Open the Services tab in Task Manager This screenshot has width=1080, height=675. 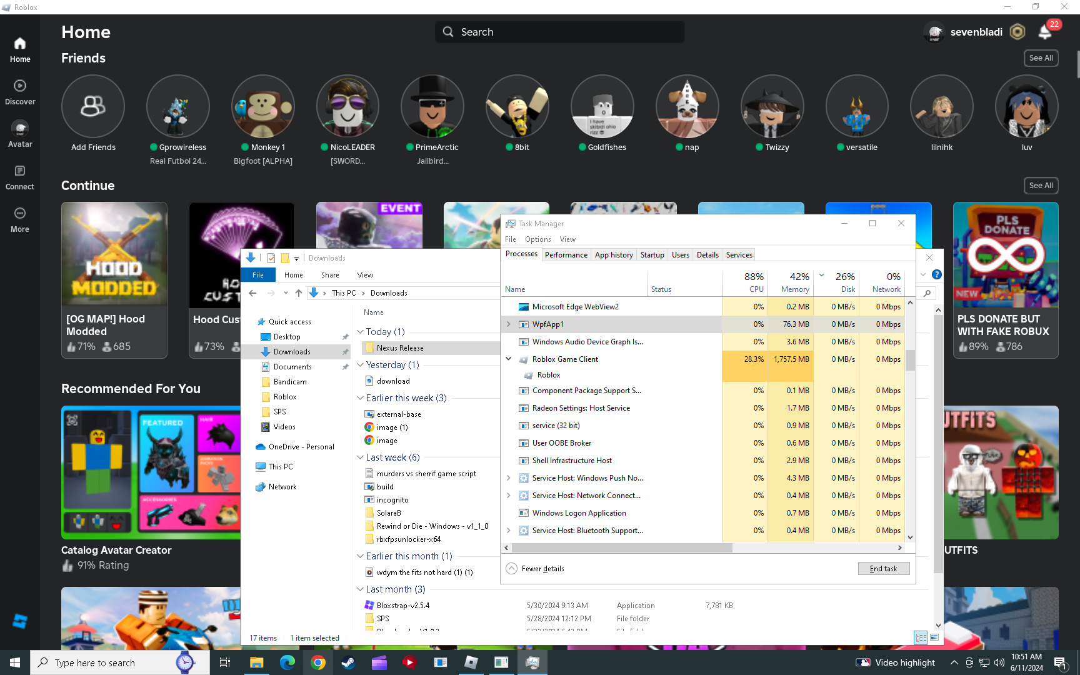click(739, 255)
